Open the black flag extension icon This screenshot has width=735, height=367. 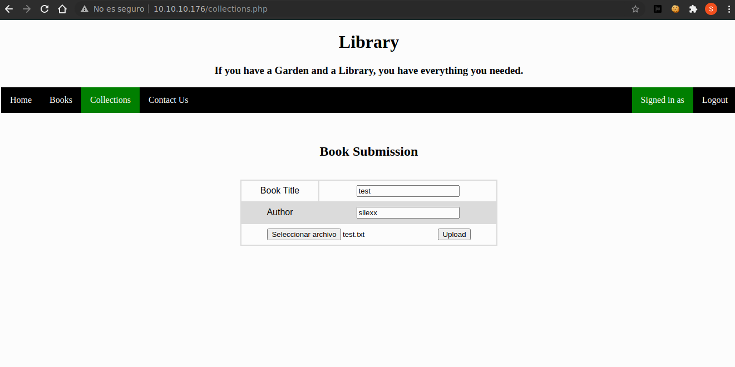[658, 9]
